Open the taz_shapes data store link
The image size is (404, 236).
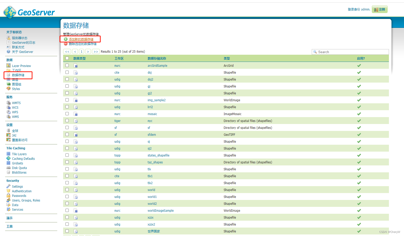pos(155,162)
